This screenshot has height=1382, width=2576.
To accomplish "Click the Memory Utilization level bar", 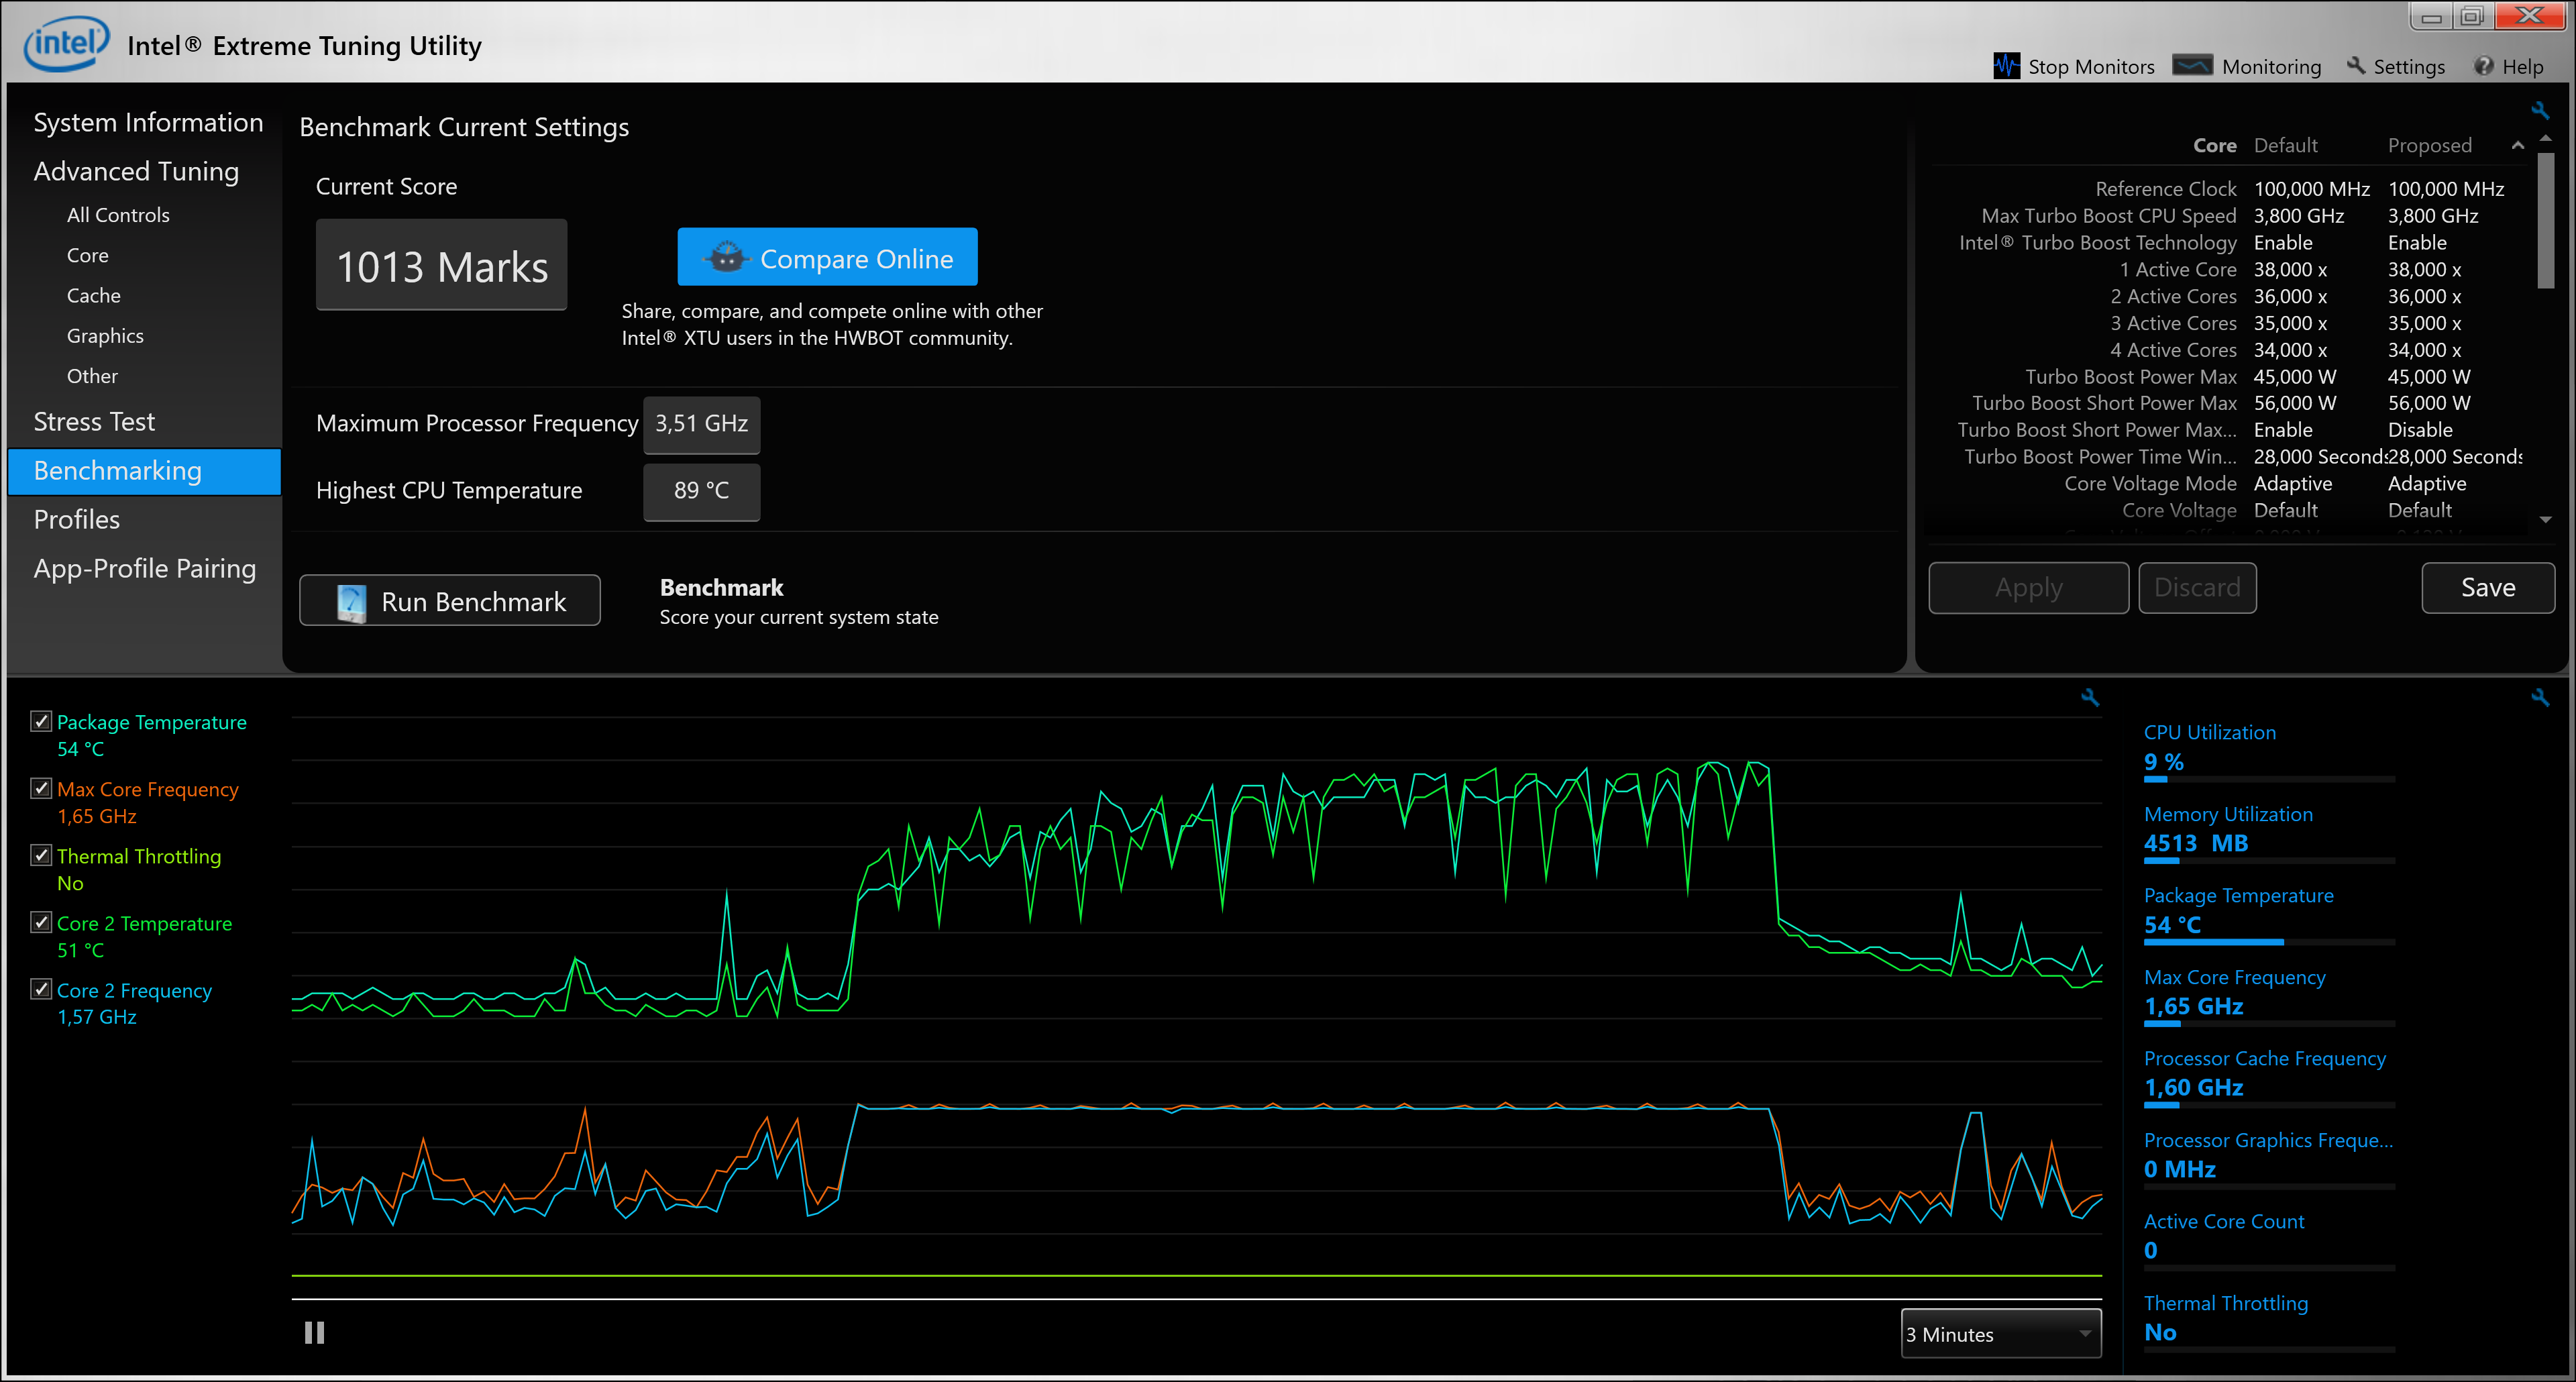I will coord(2269,860).
